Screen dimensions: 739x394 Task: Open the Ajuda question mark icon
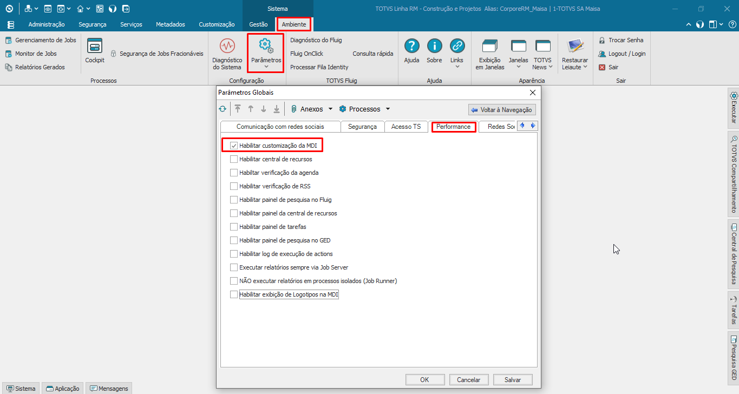click(x=411, y=45)
